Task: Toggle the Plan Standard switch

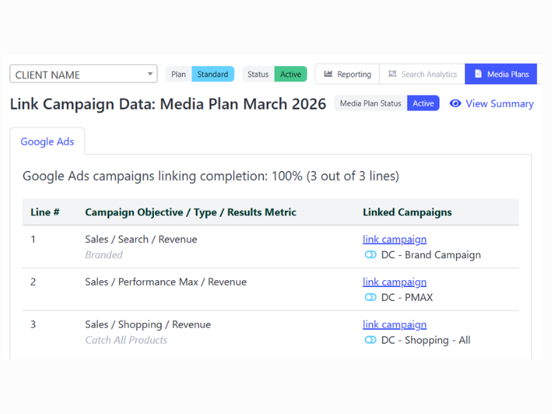Action: 213,74
